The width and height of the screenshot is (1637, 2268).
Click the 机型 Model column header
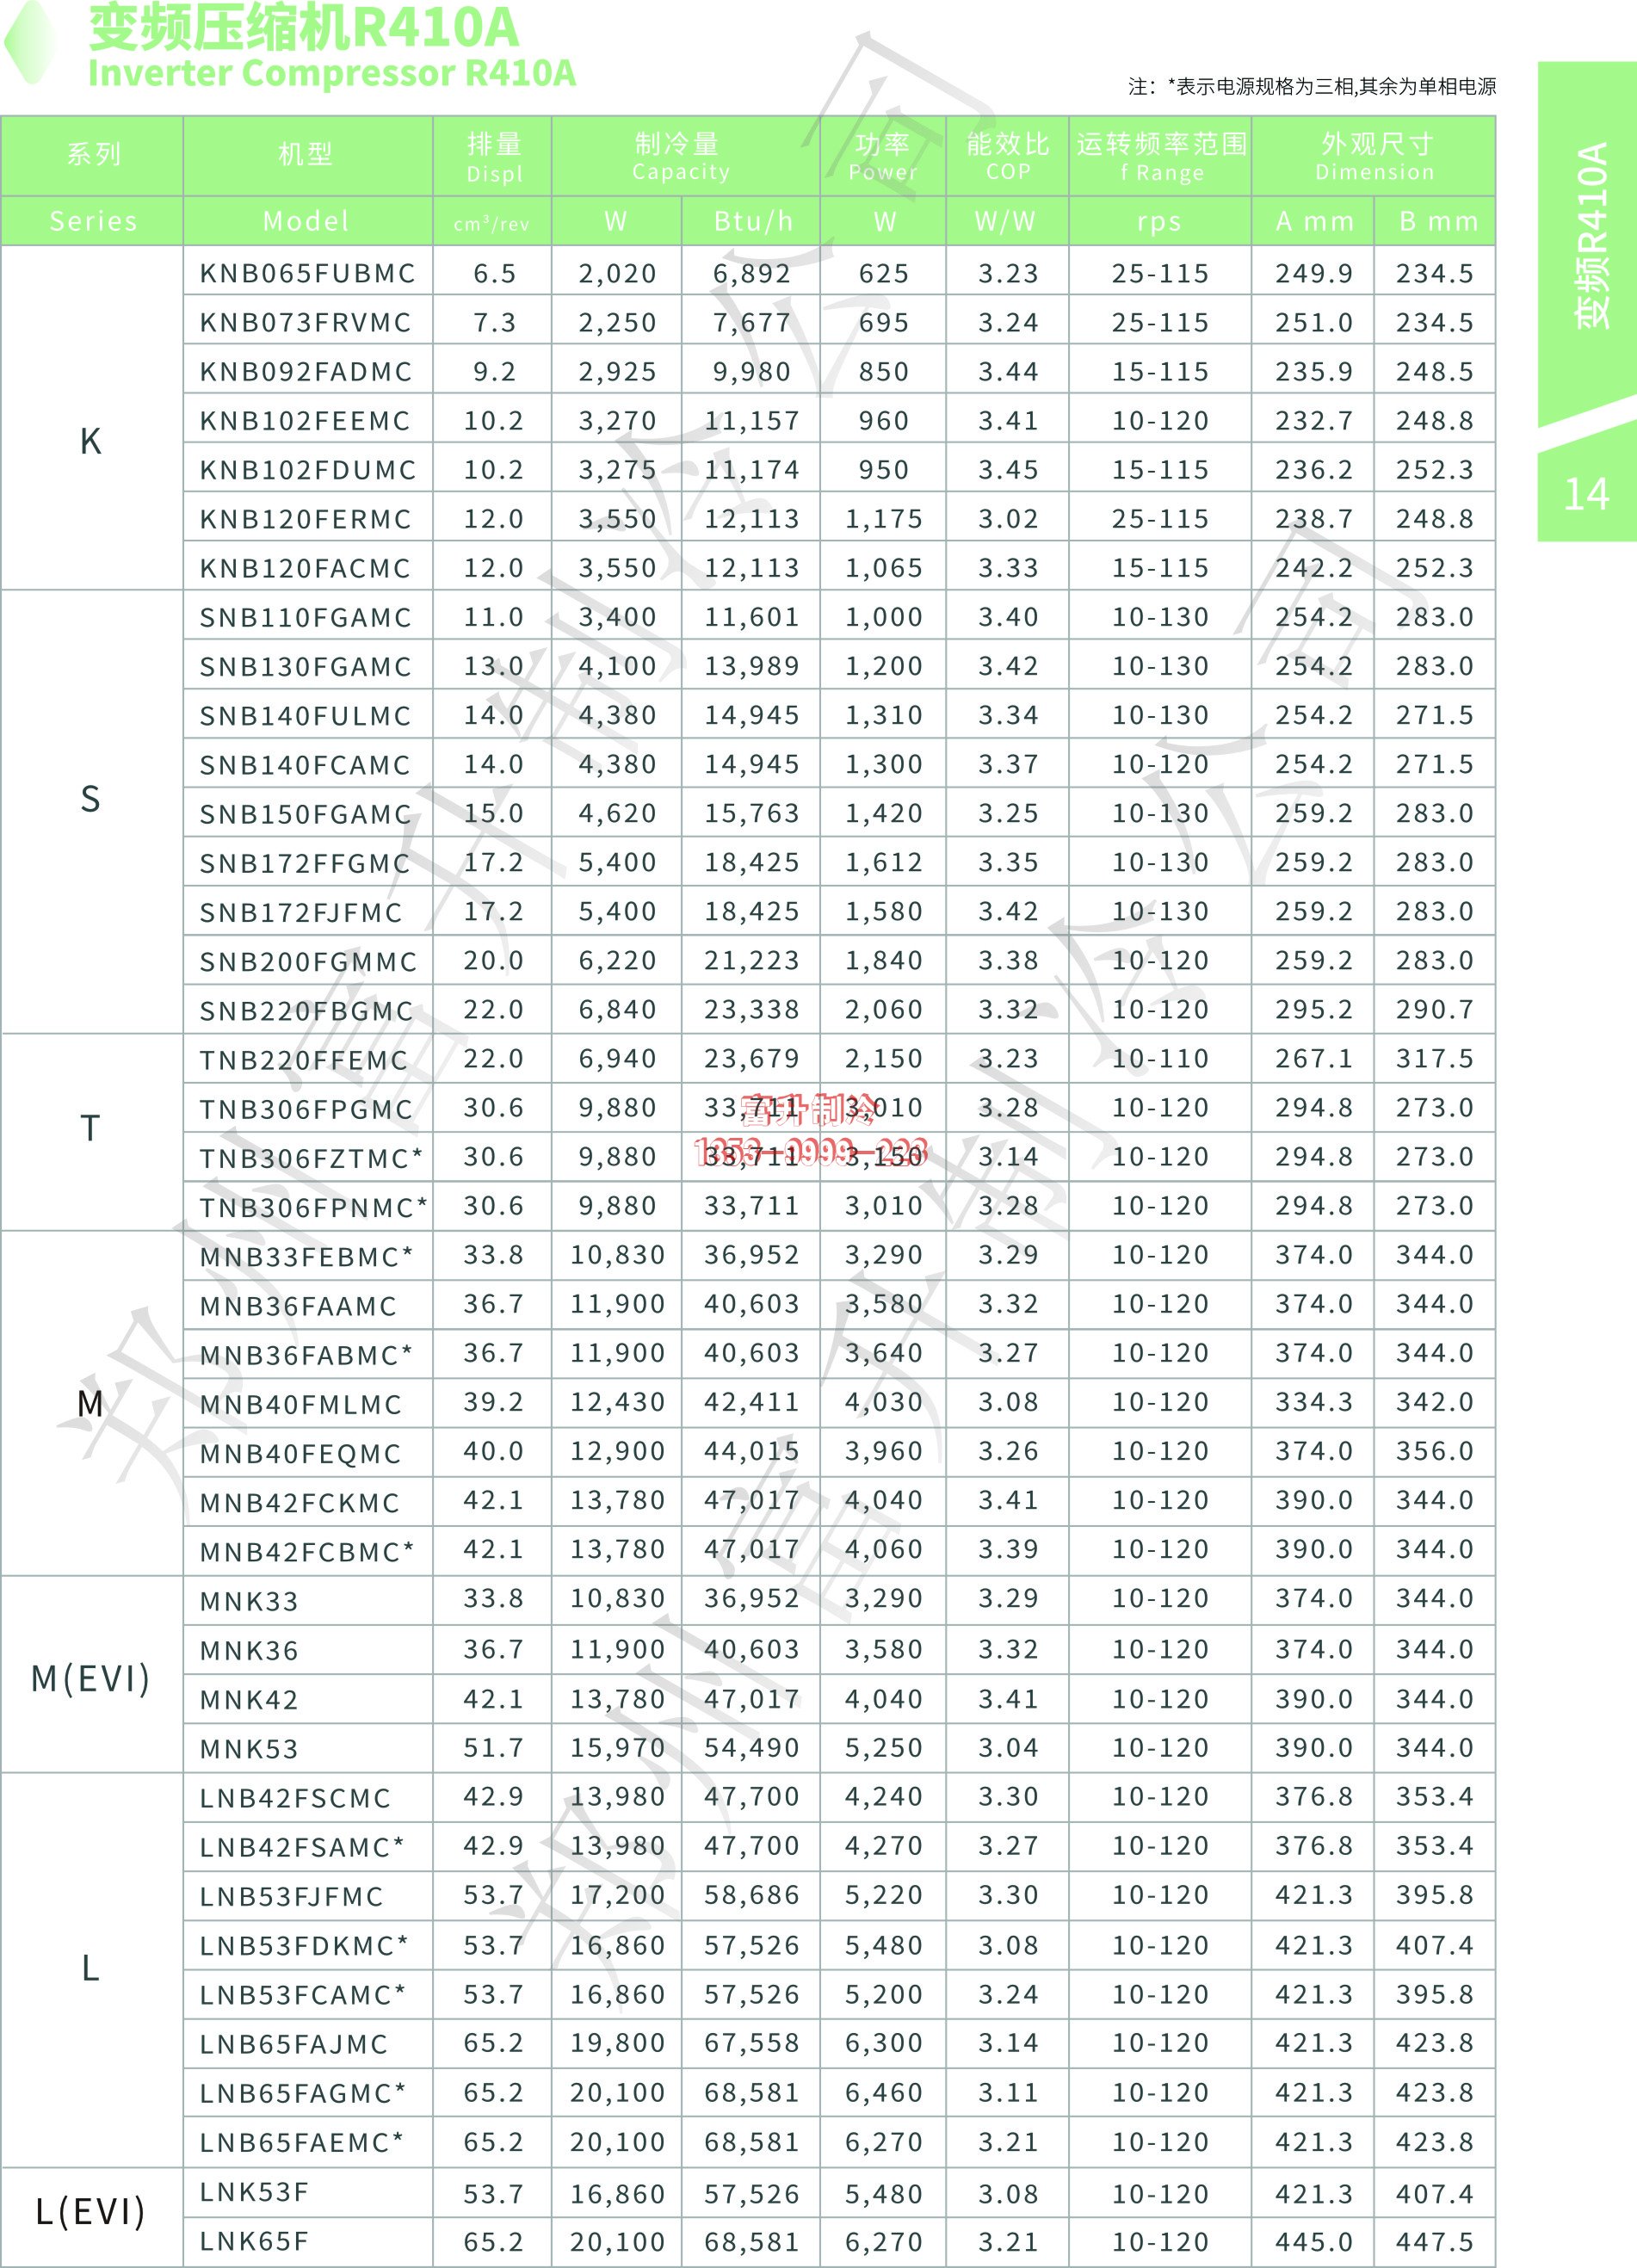point(306,155)
